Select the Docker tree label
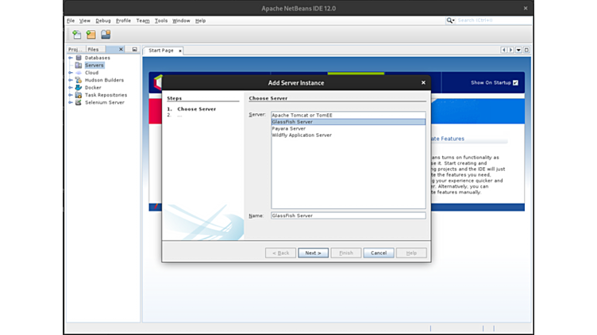Screen dimensions: 597x335 point(93,88)
